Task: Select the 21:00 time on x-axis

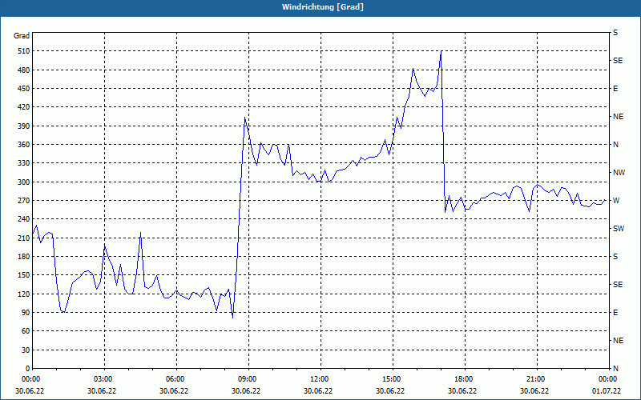Action: click(x=537, y=379)
